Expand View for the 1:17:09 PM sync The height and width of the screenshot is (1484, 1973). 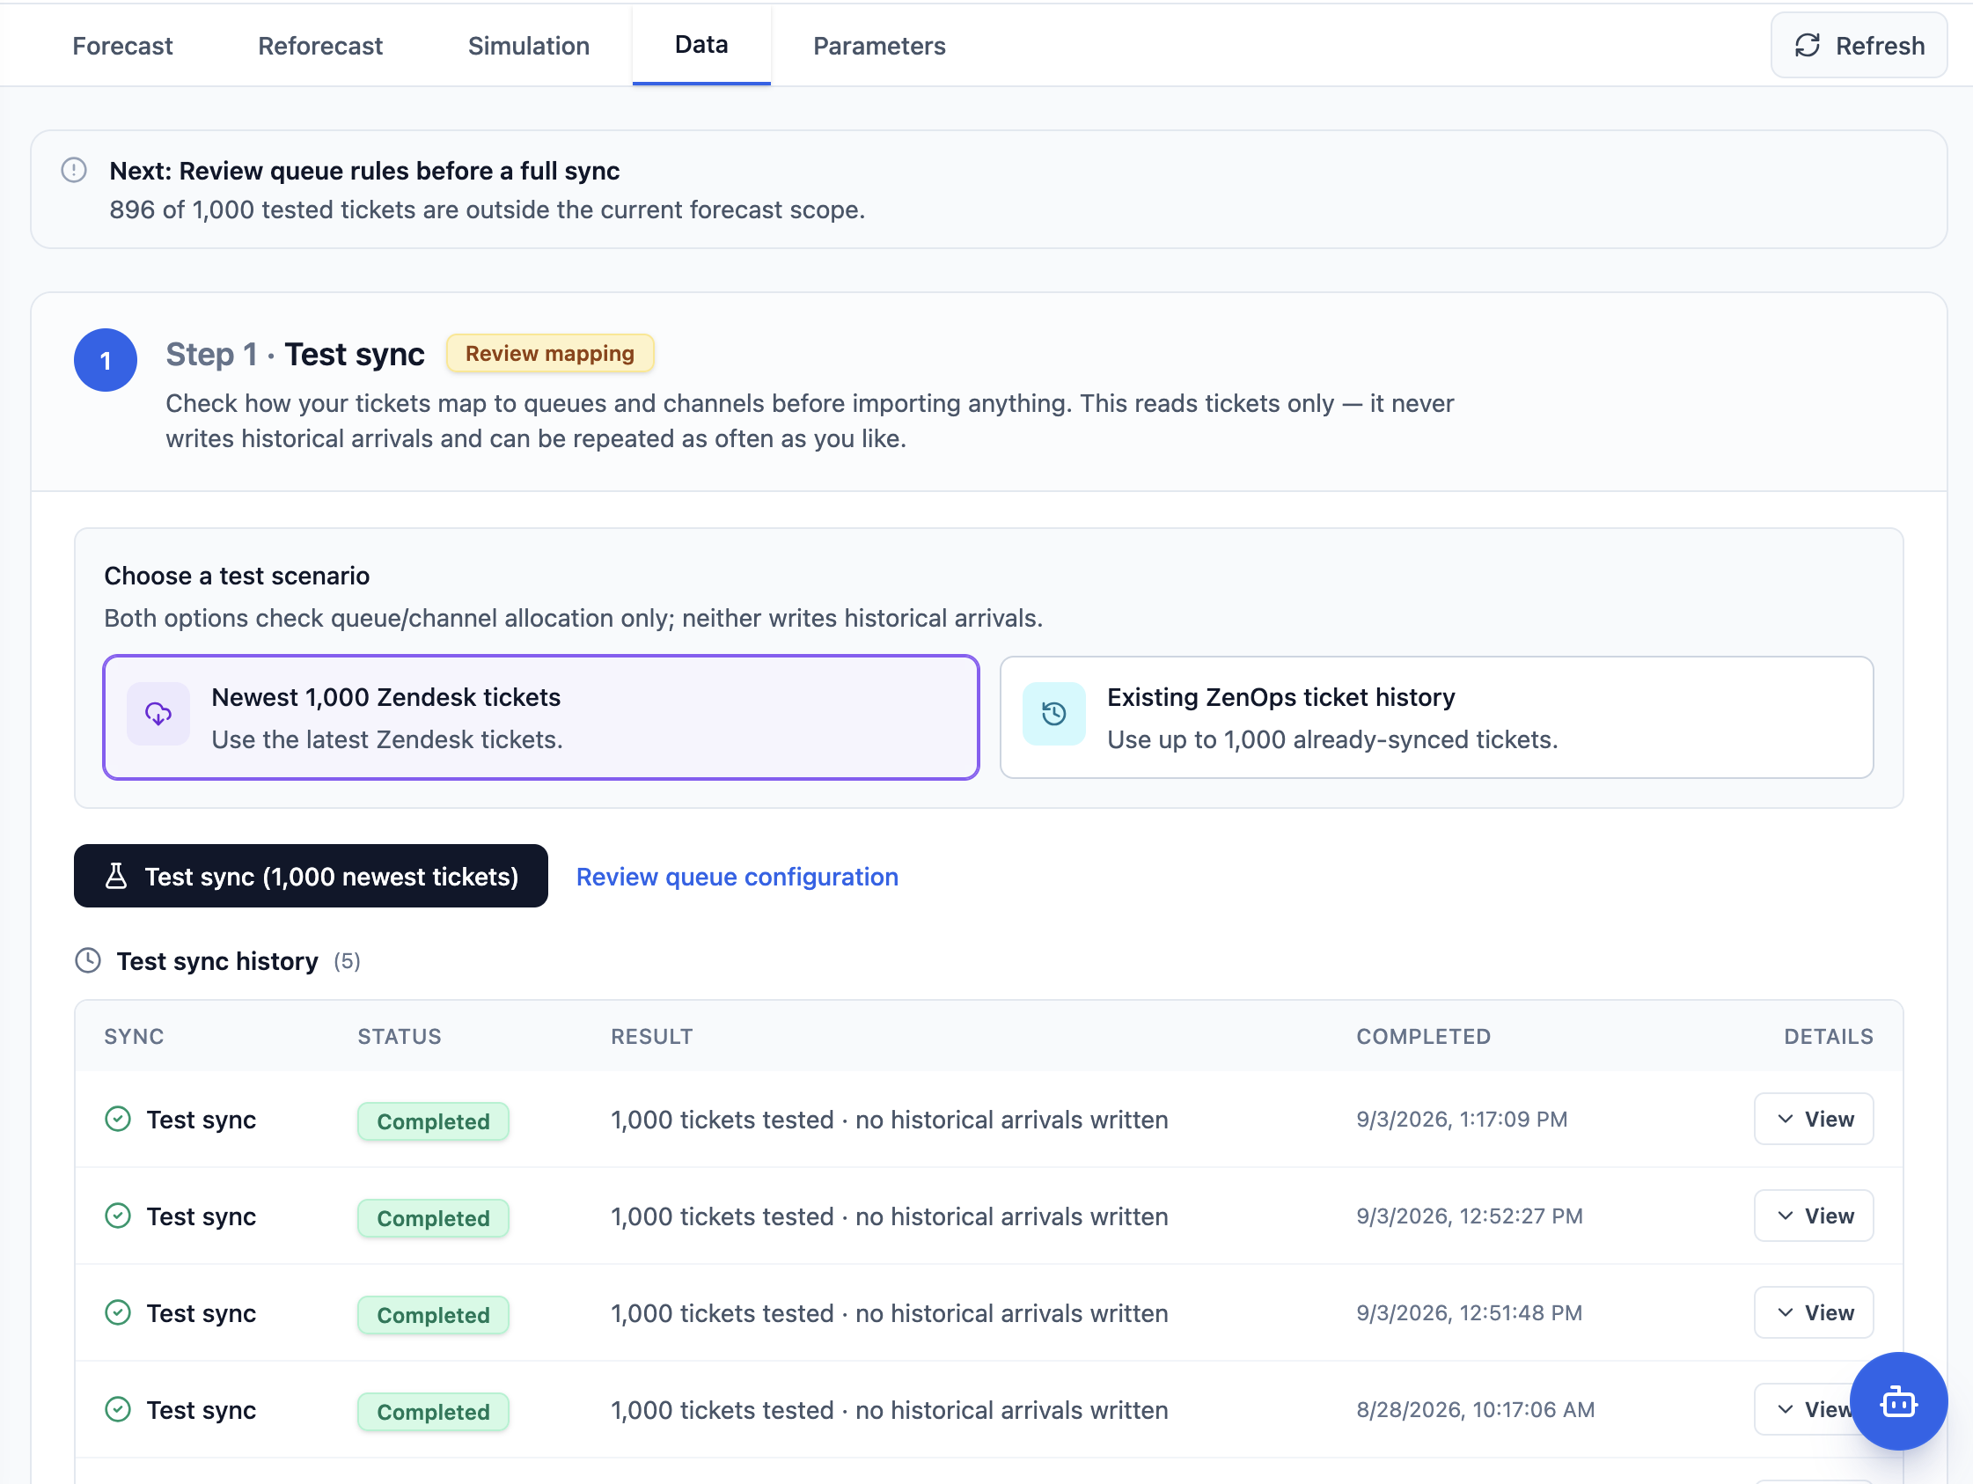(1815, 1119)
